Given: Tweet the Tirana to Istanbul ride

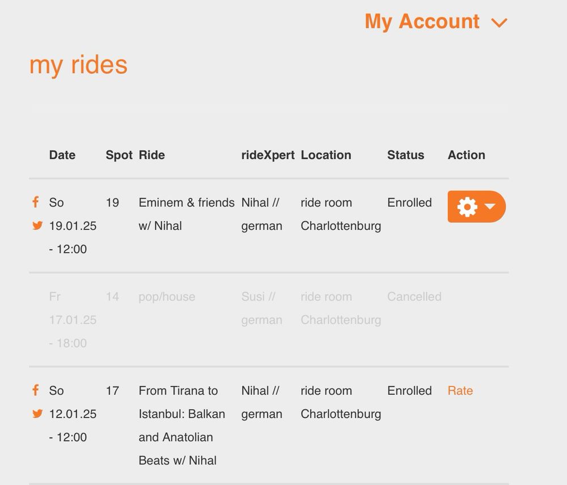Looking at the screenshot, I should [37, 414].
